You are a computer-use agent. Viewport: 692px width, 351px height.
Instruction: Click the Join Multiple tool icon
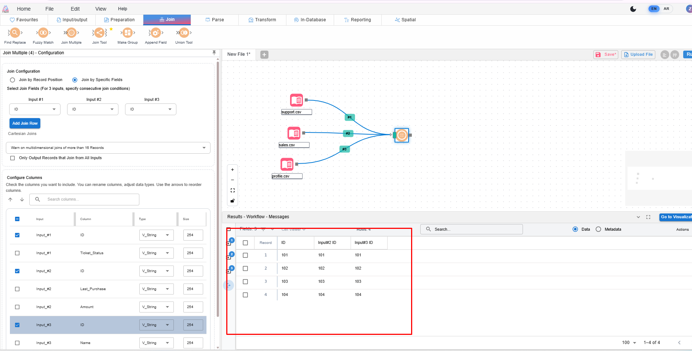coord(72,33)
